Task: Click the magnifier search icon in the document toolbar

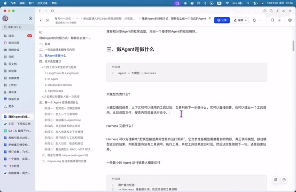Action: click(272, 20)
